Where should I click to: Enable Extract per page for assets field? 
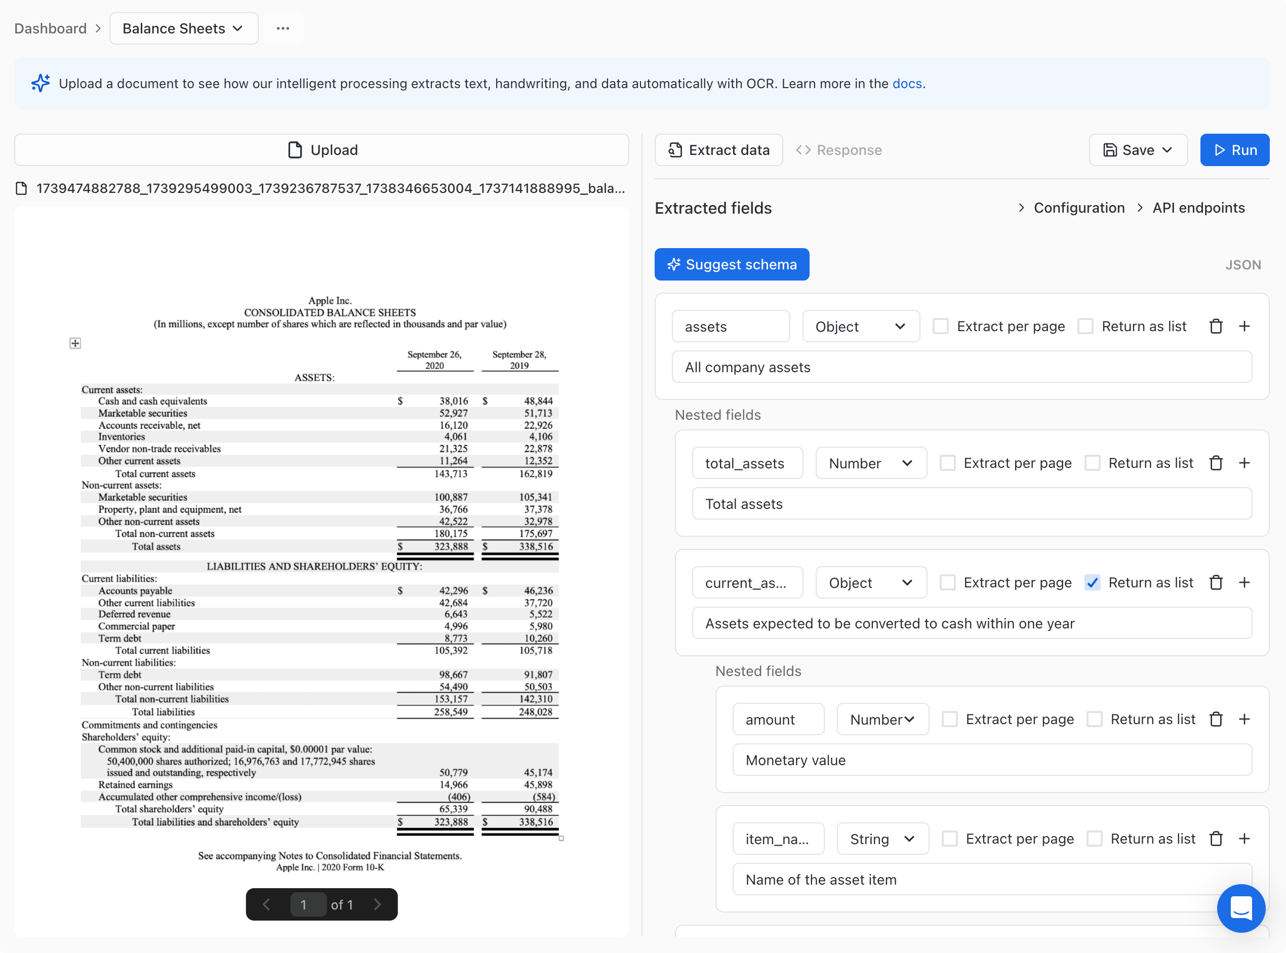pyautogui.click(x=941, y=327)
